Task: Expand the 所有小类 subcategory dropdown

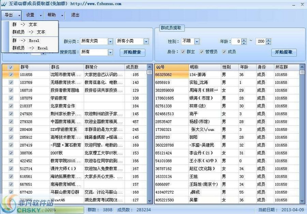Action: pyautogui.click(x=146, y=41)
